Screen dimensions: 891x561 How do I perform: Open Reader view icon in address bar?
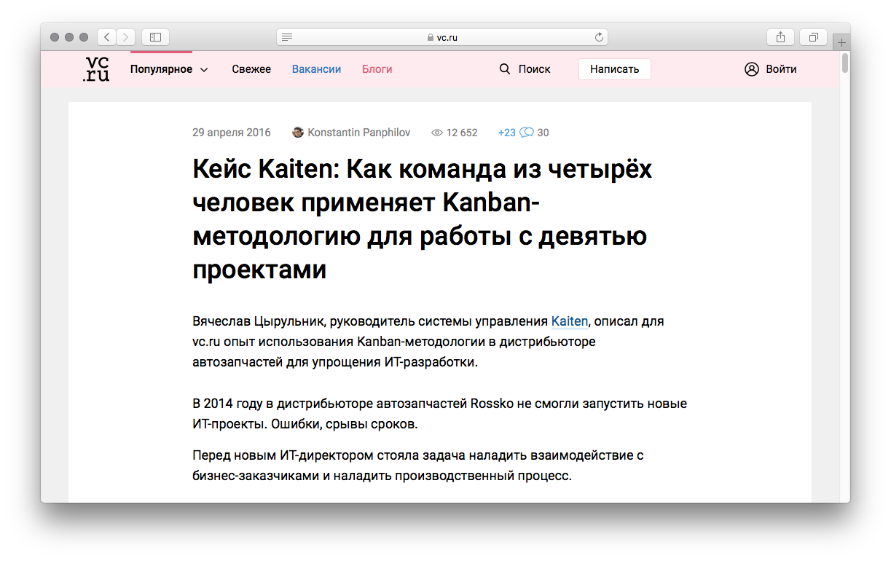point(287,37)
